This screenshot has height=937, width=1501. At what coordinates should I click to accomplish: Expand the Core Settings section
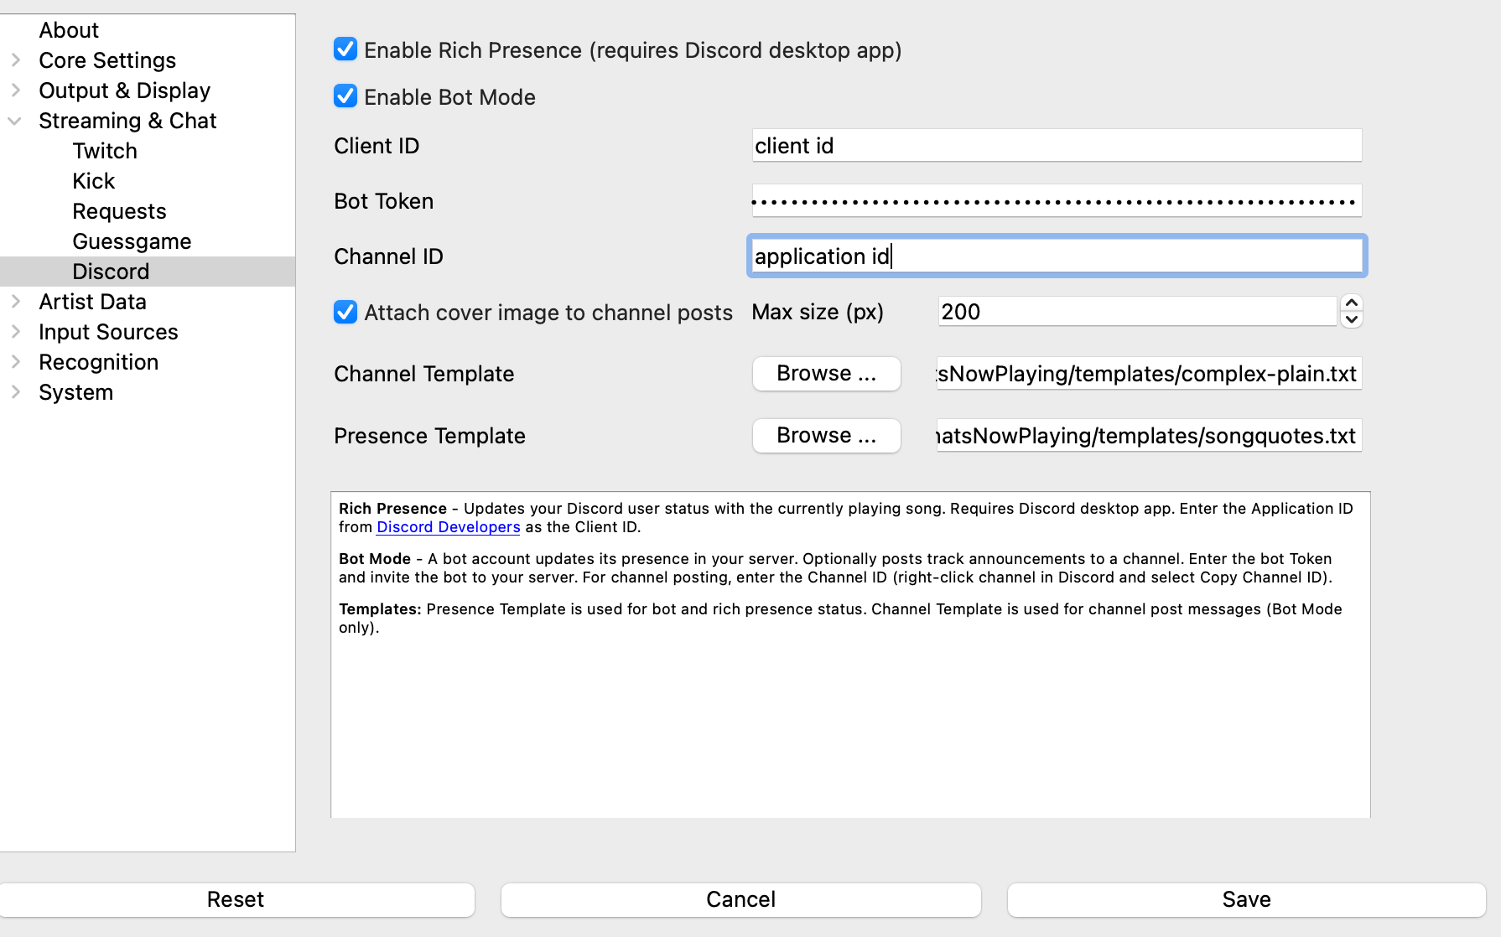tap(14, 60)
